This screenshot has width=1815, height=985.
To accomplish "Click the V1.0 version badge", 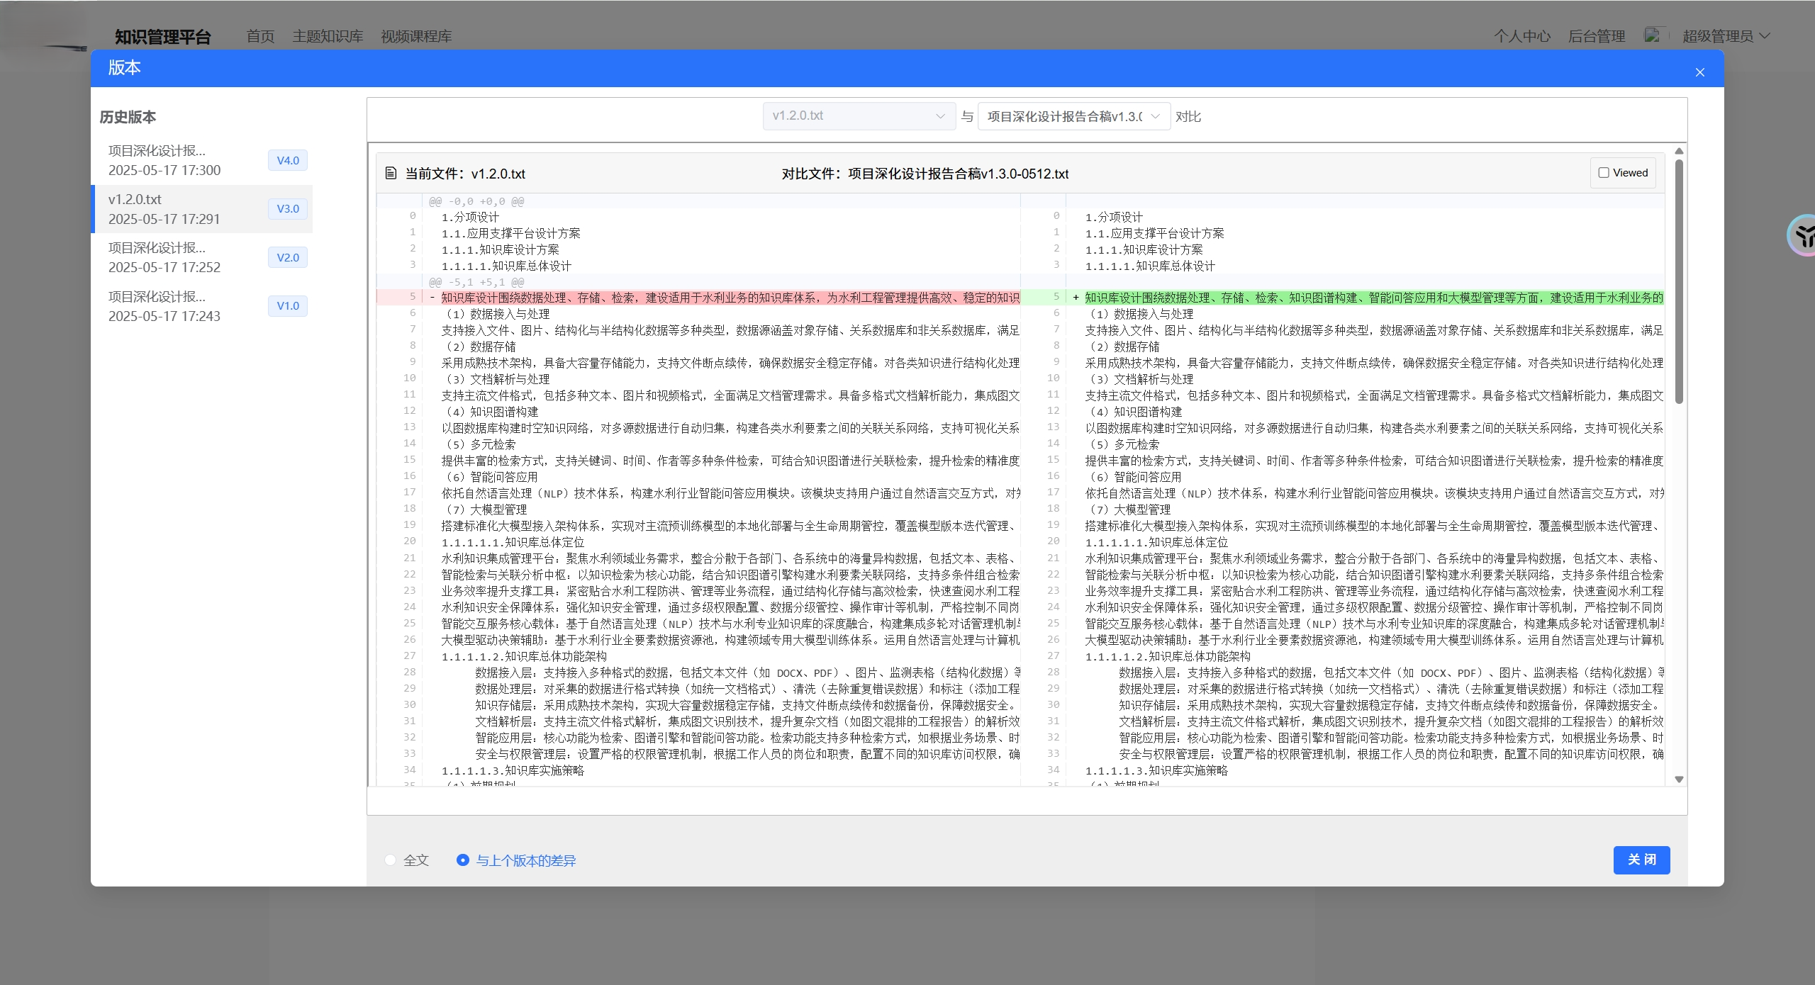I will pyautogui.click(x=286, y=305).
